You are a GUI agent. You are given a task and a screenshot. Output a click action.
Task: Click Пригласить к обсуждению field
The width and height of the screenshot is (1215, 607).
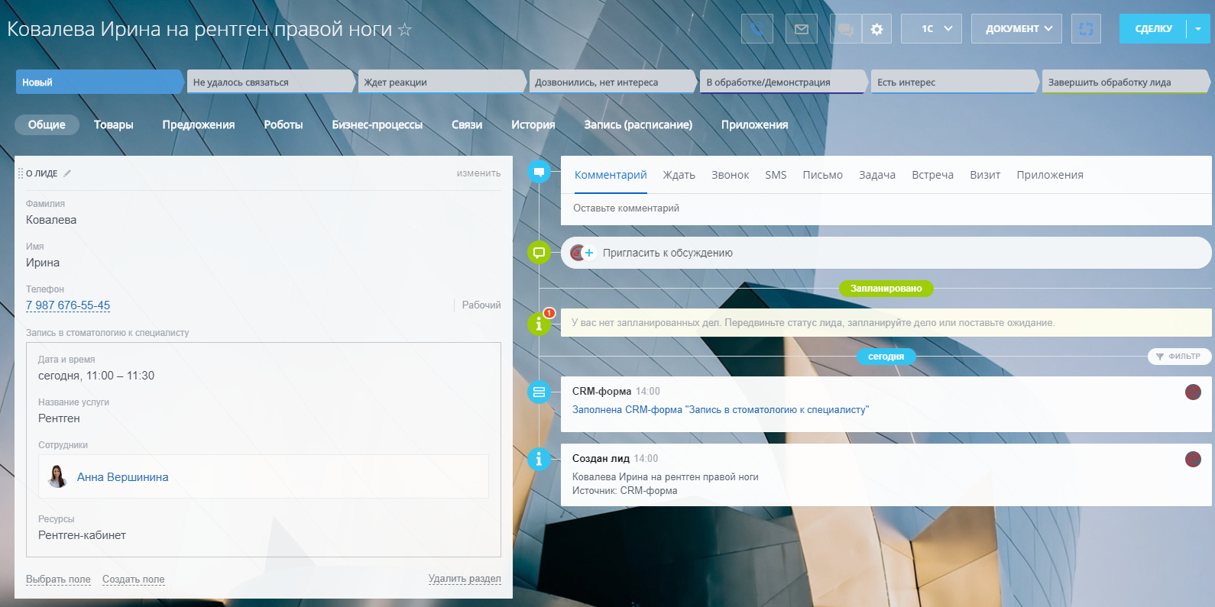[886, 253]
